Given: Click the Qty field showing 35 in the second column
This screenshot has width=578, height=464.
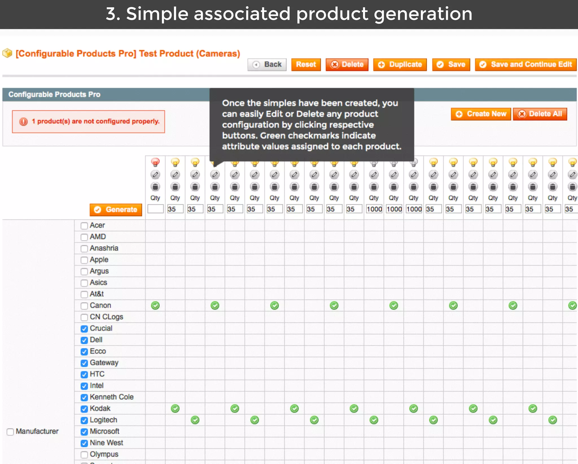Looking at the screenshot, I should 175,209.
